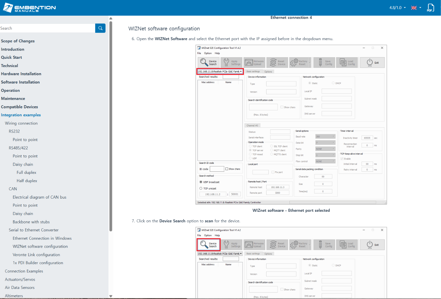Open 1x PDI Builder configuration page
441x299 pixels.
click(x=38, y=263)
